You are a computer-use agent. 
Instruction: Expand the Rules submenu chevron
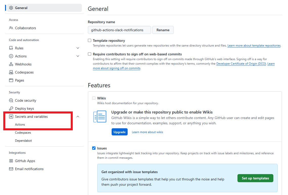click(x=78, y=48)
